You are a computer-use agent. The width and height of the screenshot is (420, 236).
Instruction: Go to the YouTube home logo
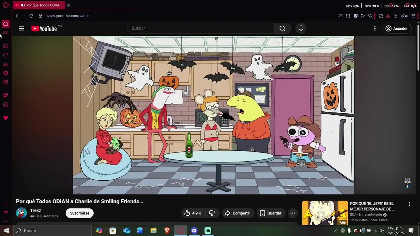tap(44, 29)
